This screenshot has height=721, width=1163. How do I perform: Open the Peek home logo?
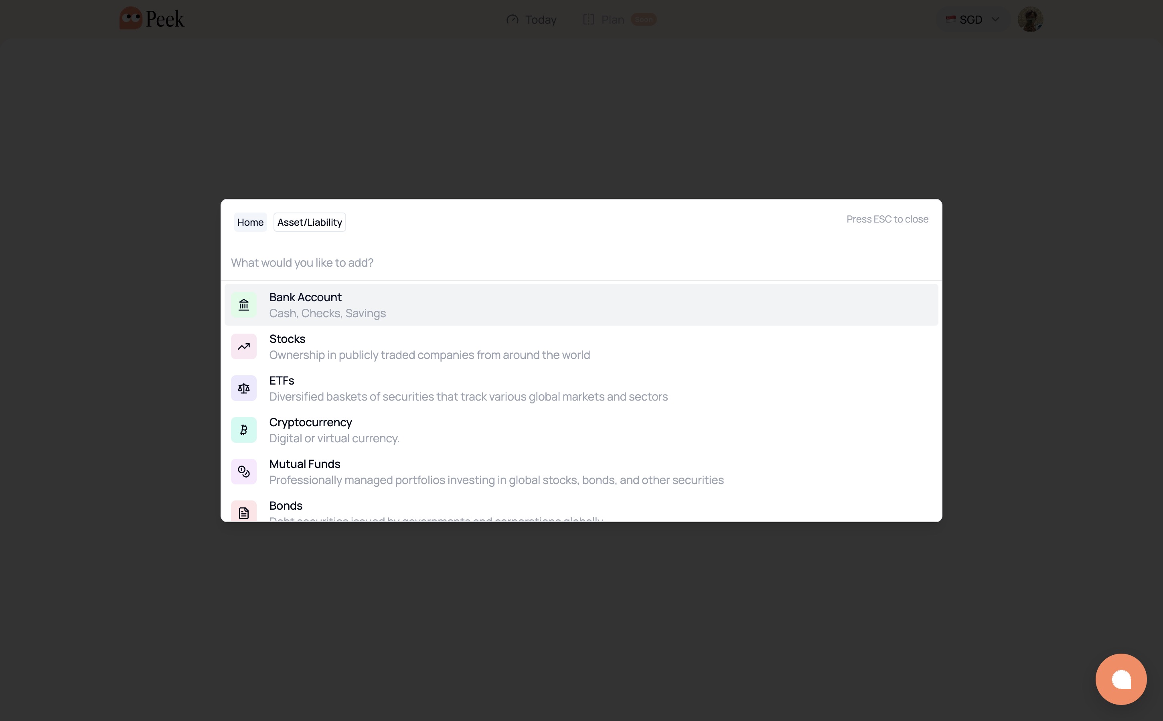(151, 18)
